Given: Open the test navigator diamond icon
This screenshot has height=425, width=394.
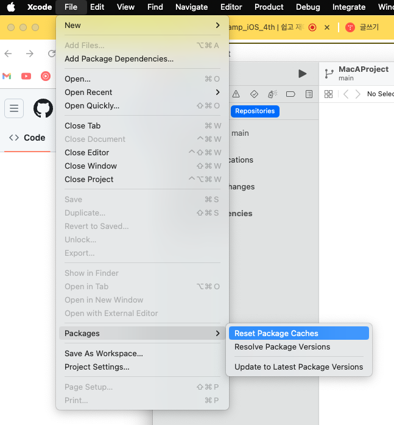Looking at the screenshot, I should 254,94.
